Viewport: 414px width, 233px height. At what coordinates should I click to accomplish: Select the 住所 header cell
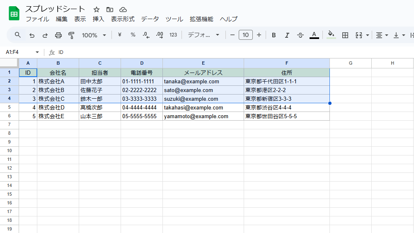pos(287,73)
